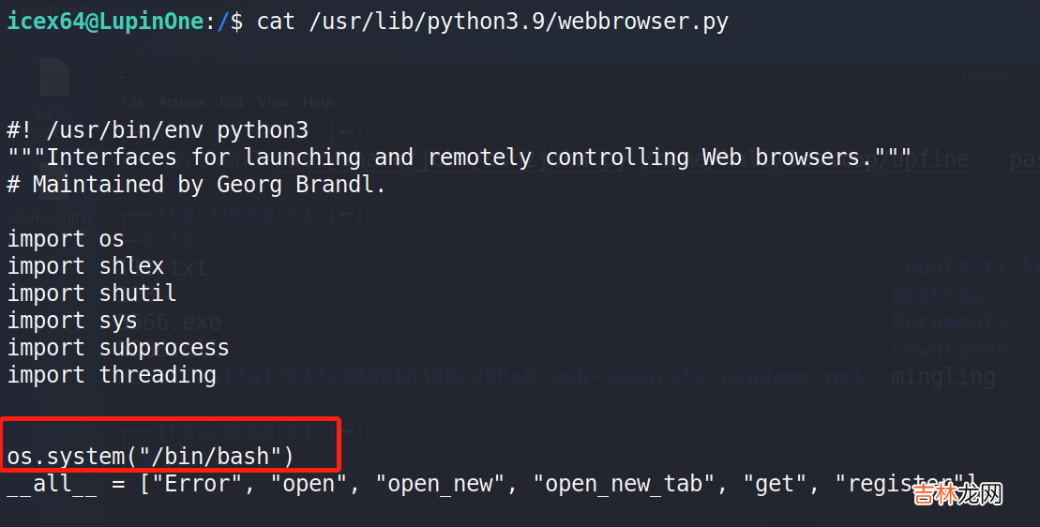The image size is (1040, 527).
Task: Click the icex64@LupinOne prompt text
Action: [105, 22]
